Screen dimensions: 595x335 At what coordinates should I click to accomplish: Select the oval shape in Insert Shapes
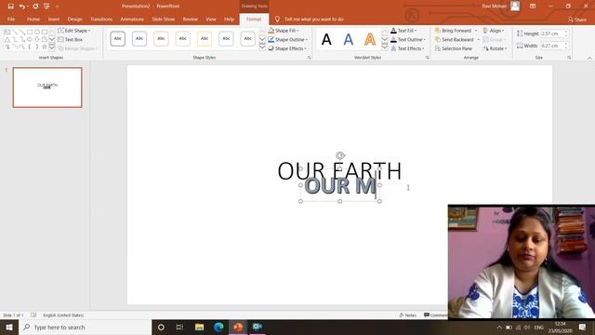pyautogui.click(x=37, y=32)
